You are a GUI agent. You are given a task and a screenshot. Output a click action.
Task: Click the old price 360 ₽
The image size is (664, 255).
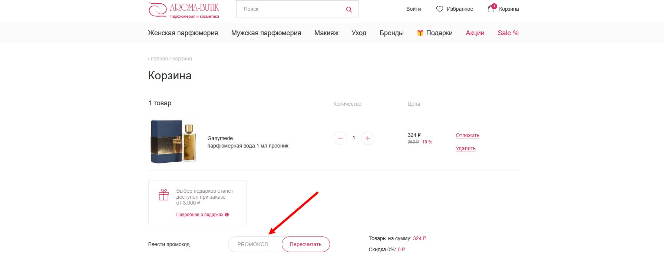pyautogui.click(x=413, y=142)
